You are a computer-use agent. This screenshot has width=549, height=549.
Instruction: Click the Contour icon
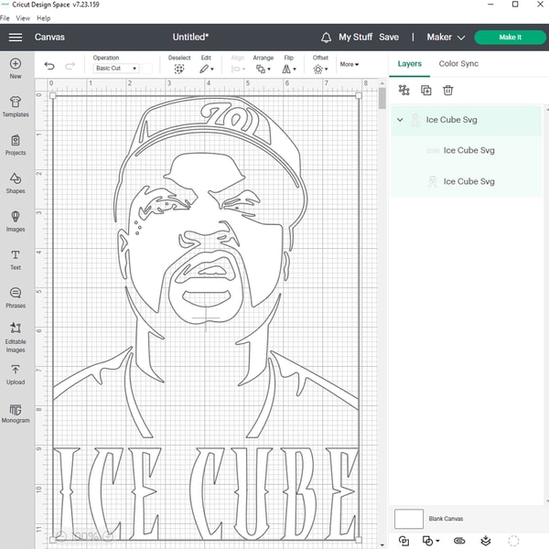[513, 541]
